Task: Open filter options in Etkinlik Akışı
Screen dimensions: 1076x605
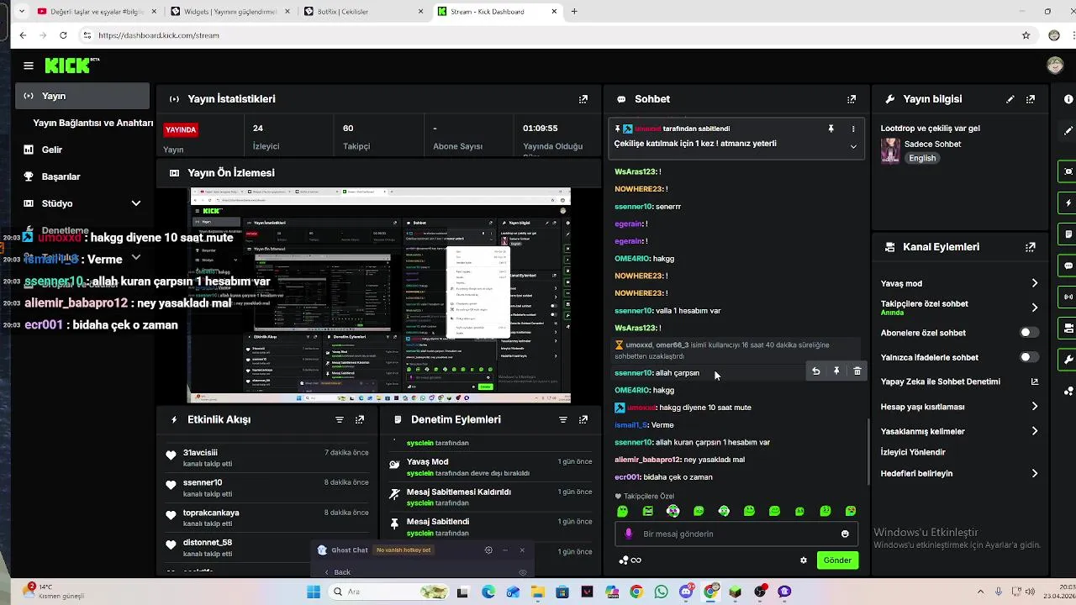Action: 340,419
